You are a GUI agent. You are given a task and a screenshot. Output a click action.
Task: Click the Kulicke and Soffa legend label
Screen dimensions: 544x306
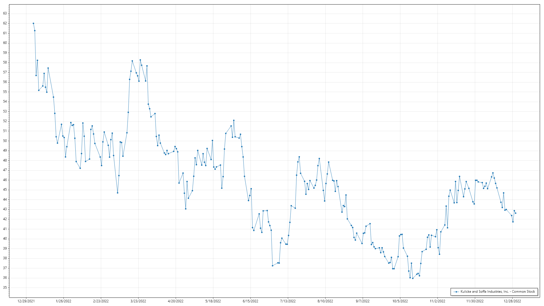point(498,292)
